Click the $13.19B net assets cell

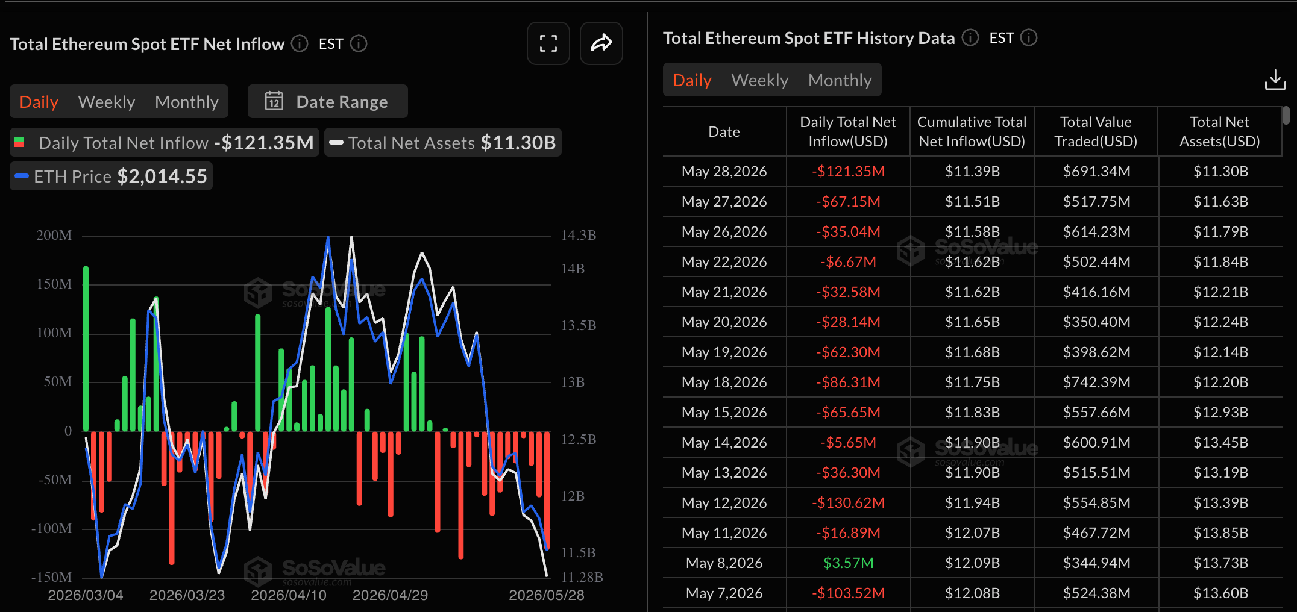[1220, 473]
